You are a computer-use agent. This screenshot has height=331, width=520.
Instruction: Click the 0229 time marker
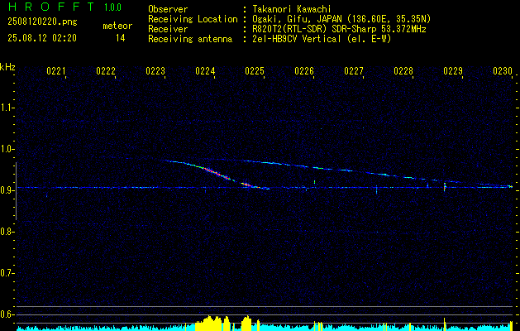[x=453, y=71]
